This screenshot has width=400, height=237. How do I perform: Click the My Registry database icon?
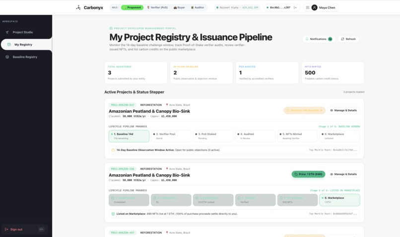(9, 45)
